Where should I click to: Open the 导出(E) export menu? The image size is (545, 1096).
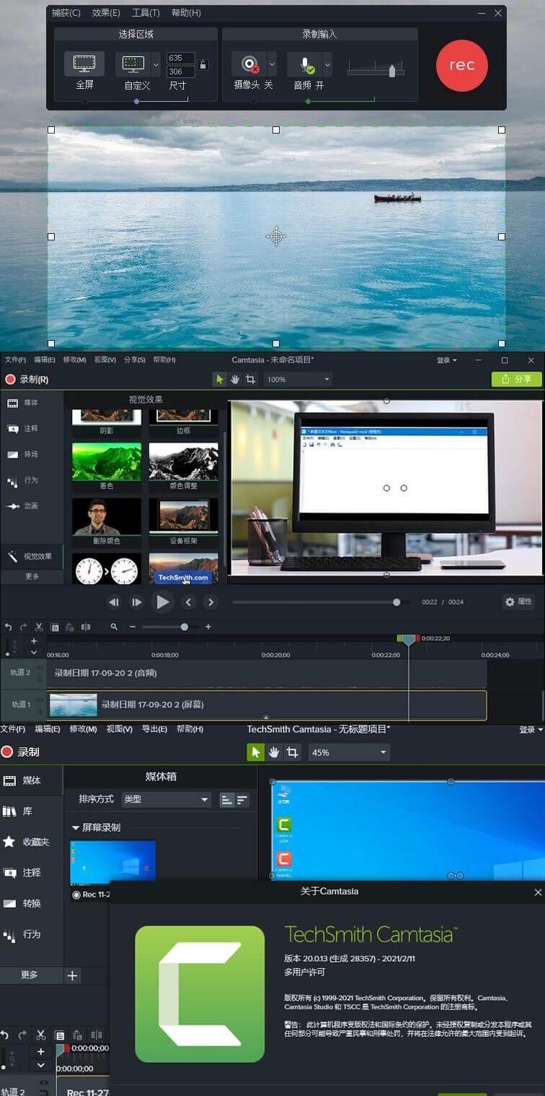tap(154, 729)
